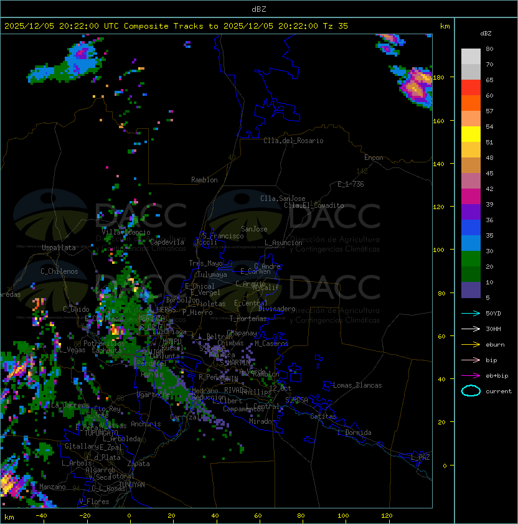Click the 'dBZ' heading above the color legend
Screen dimensions: 518x524
(x=486, y=34)
